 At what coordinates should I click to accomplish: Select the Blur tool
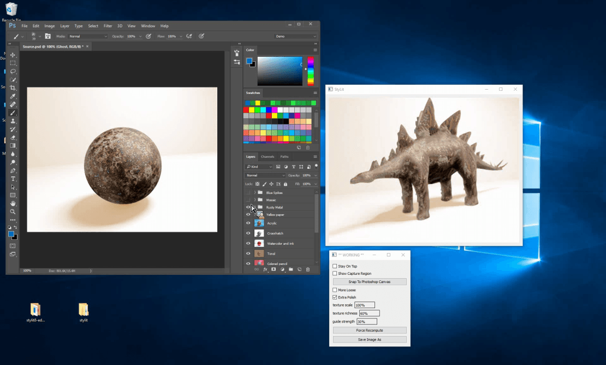(x=13, y=154)
